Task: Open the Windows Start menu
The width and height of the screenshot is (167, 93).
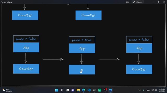Action: [57, 90]
